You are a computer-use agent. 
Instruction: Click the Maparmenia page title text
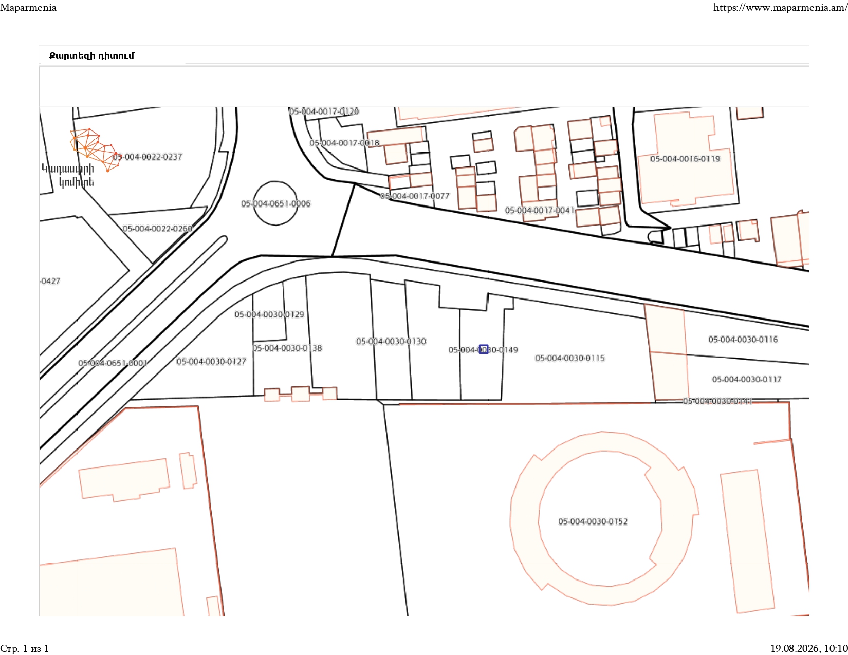point(28,8)
